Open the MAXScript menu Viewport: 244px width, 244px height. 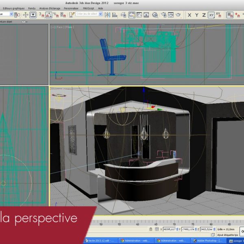pyautogui.click(x=88, y=8)
